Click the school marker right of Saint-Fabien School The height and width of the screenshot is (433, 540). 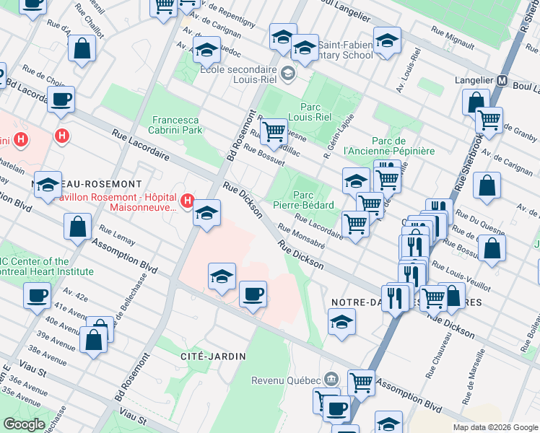[x=388, y=40]
